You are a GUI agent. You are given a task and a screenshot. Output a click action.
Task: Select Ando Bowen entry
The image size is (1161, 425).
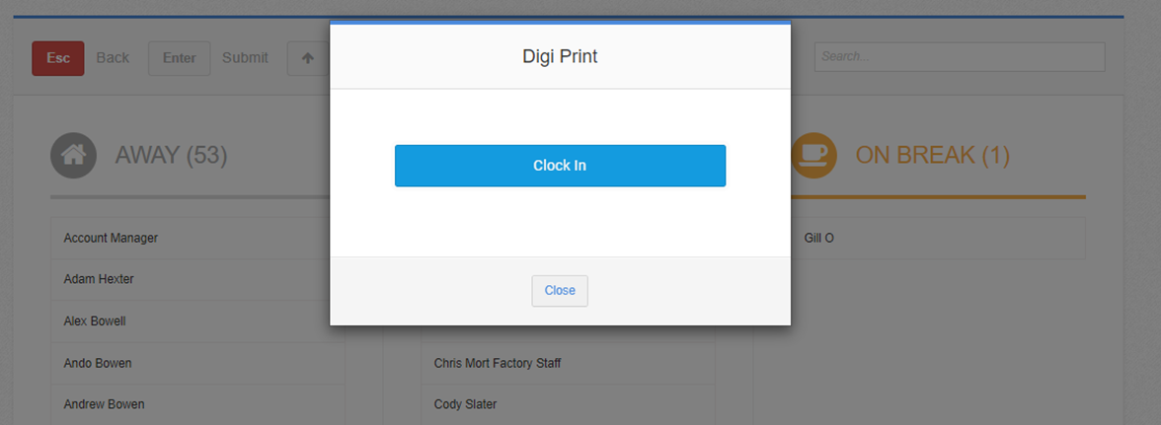pyautogui.click(x=197, y=363)
